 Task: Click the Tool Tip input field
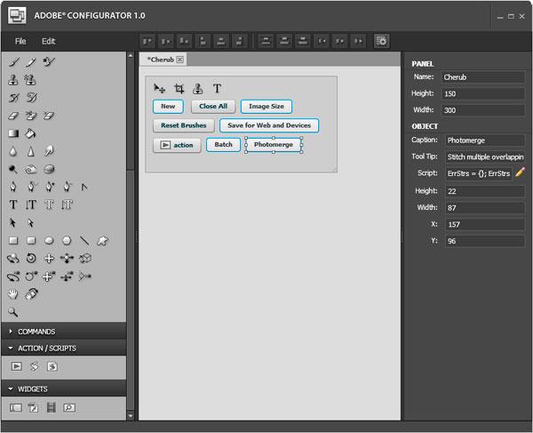(485, 156)
